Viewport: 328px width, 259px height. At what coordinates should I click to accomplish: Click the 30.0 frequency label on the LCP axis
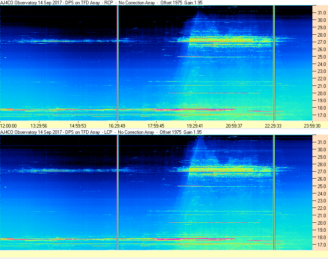322,149
